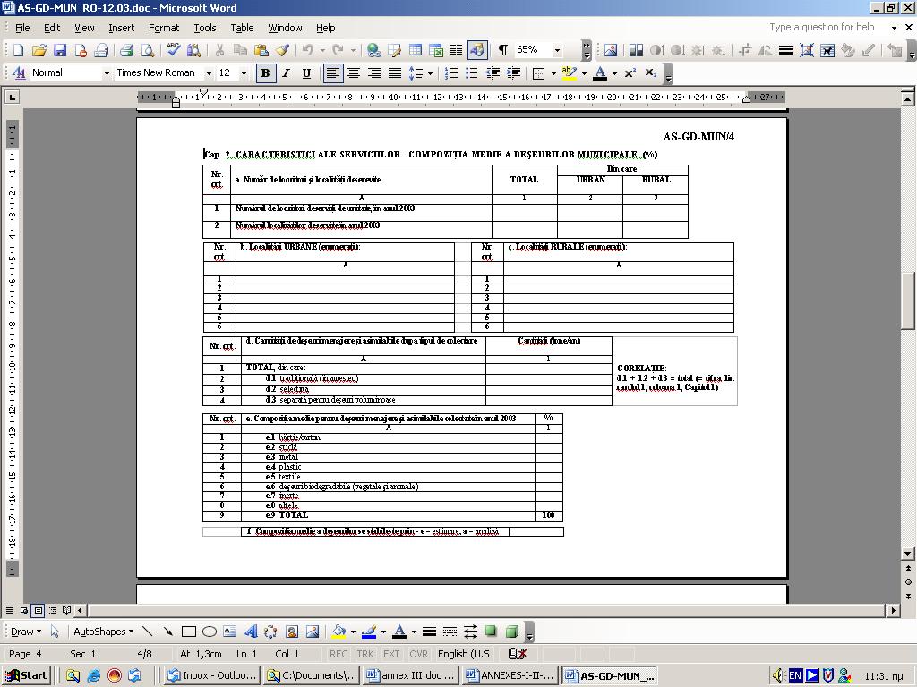This screenshot has height=687, width=917.
Task: Toggle the Drawing toolbar button
Action: tap(477, 50)
